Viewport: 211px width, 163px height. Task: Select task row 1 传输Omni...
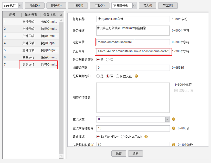pyautogui.click(x=31, y=22)
